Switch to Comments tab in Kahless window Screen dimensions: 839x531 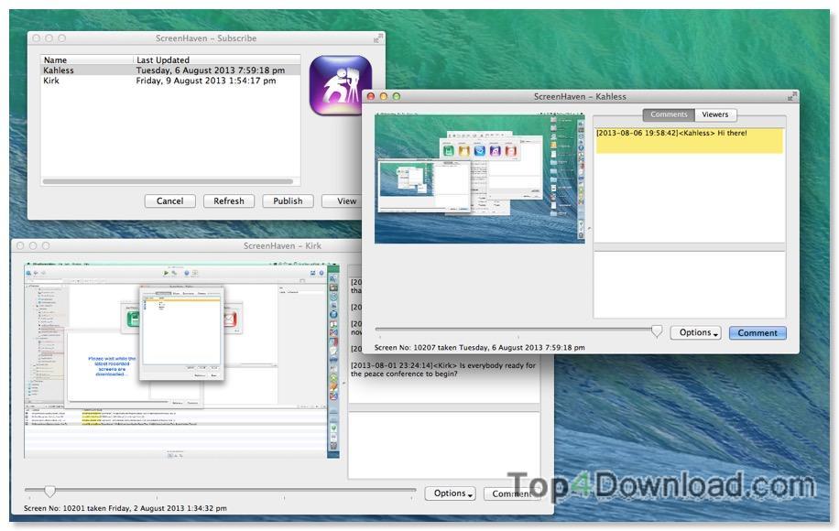click(669, 114)
